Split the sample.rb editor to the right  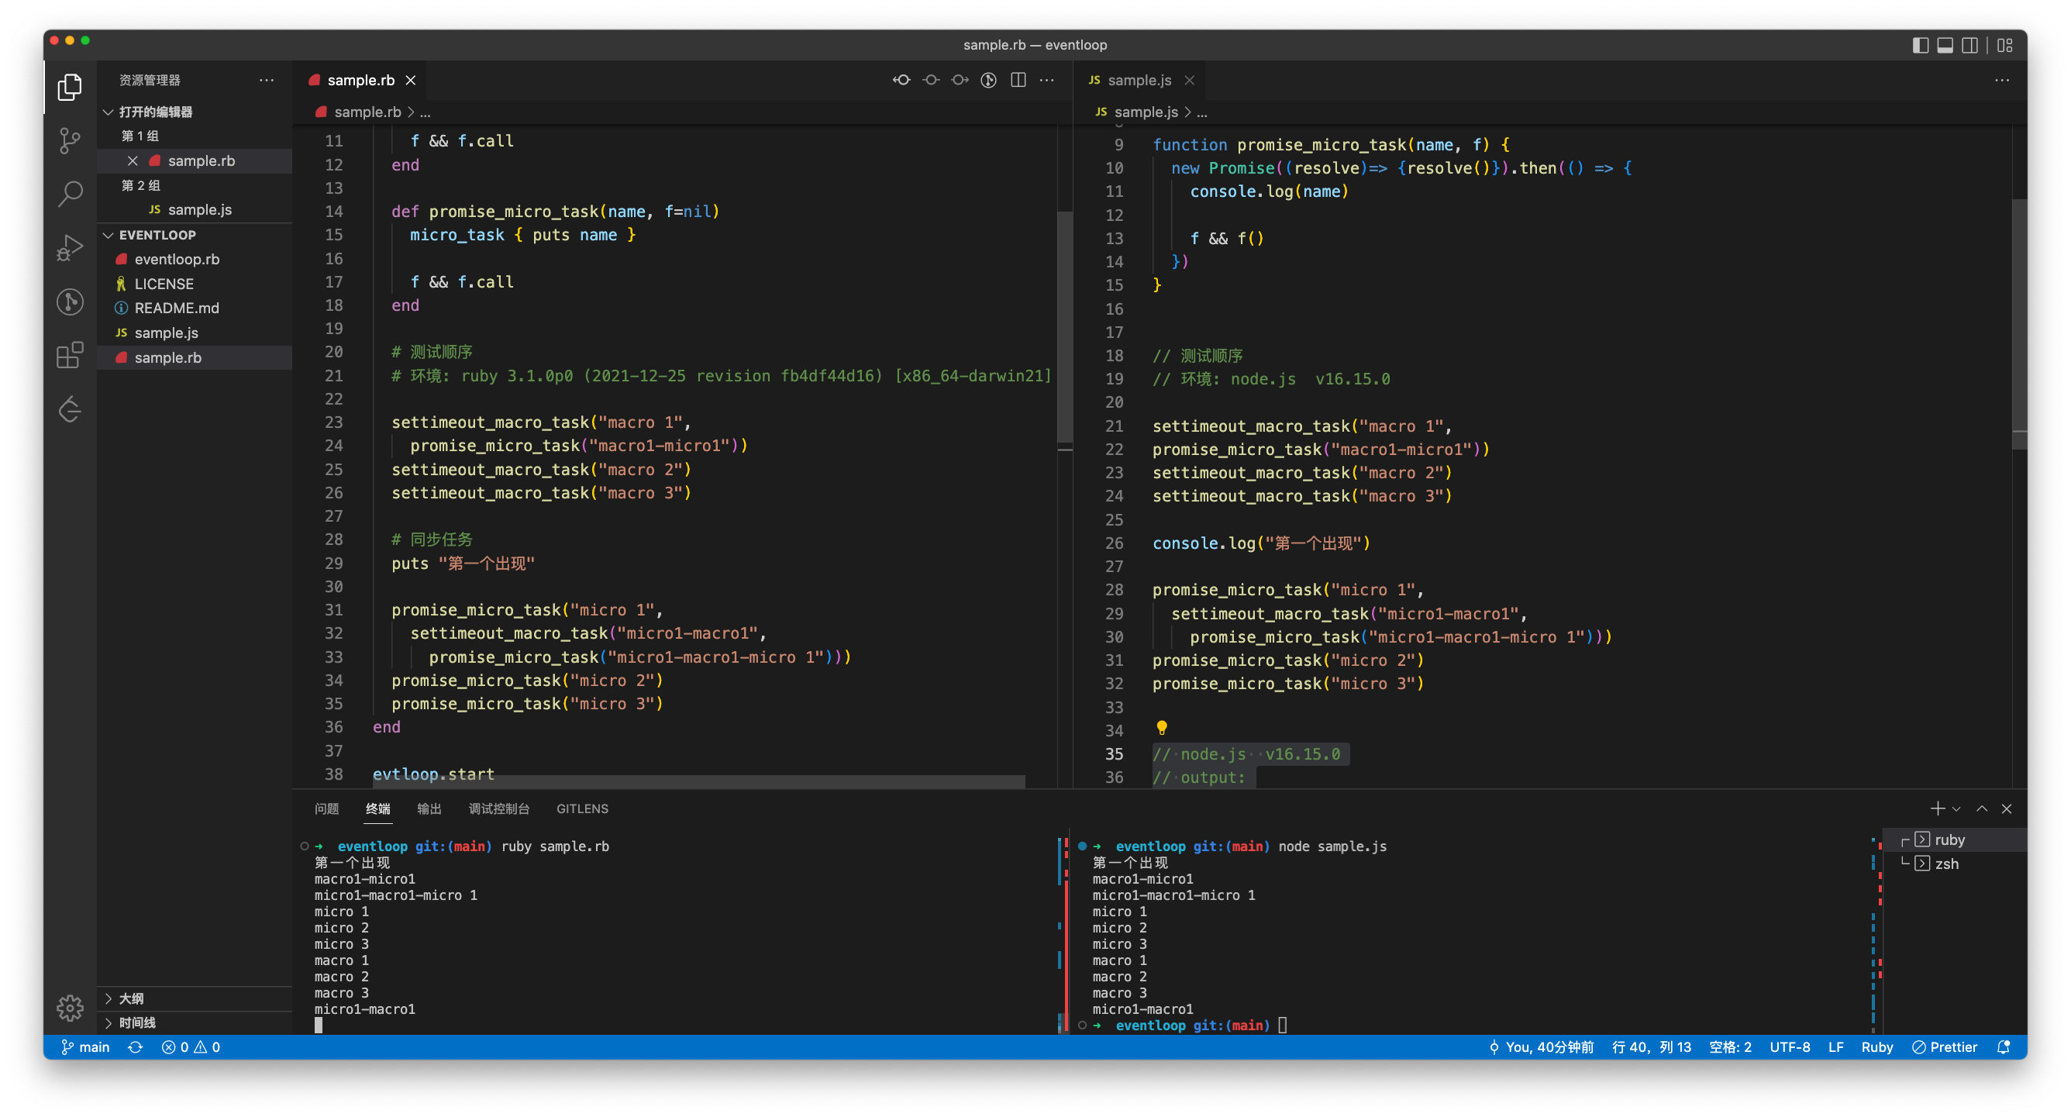1018,80
